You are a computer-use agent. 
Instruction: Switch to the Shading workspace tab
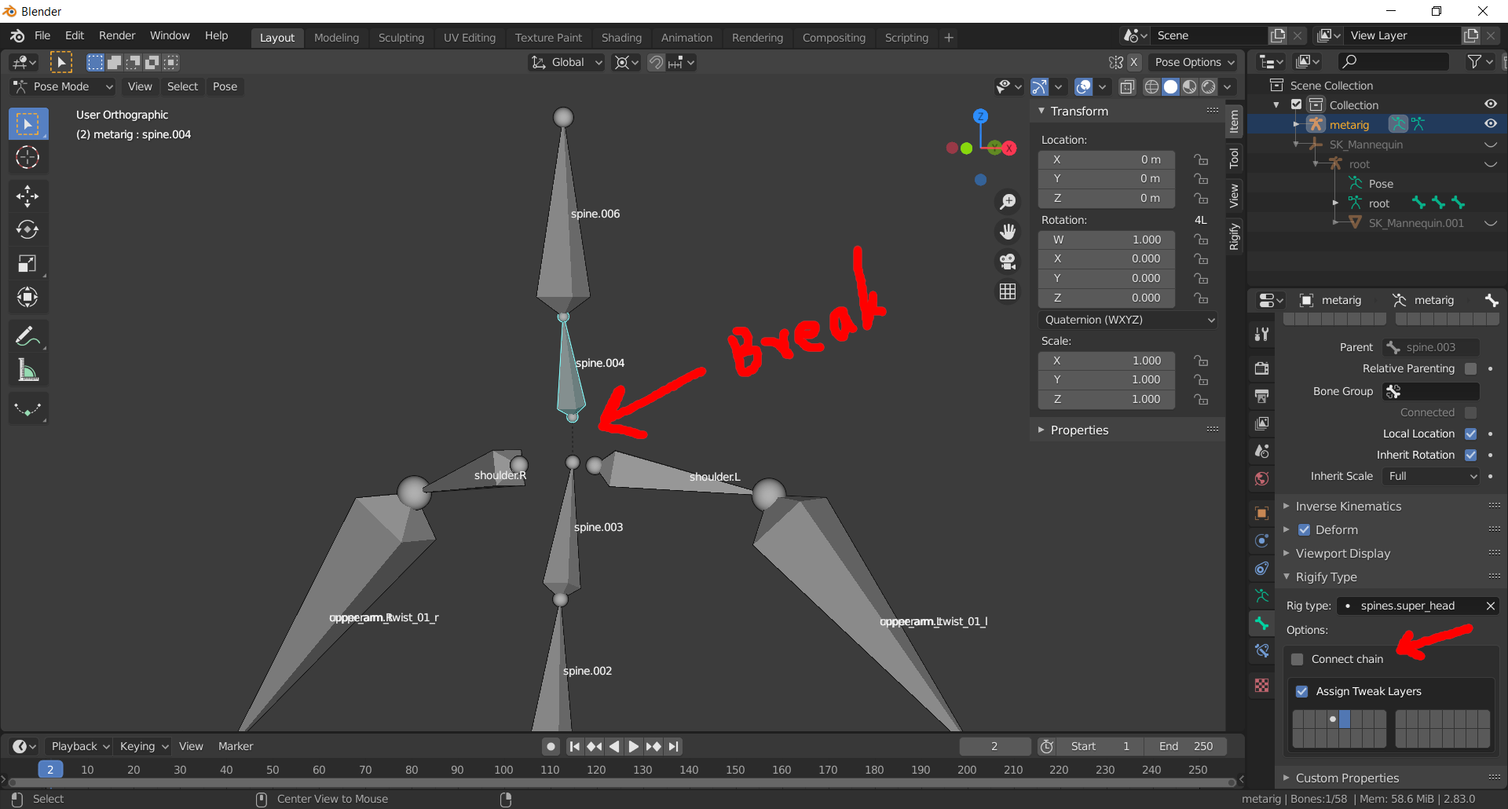[621, 38]
